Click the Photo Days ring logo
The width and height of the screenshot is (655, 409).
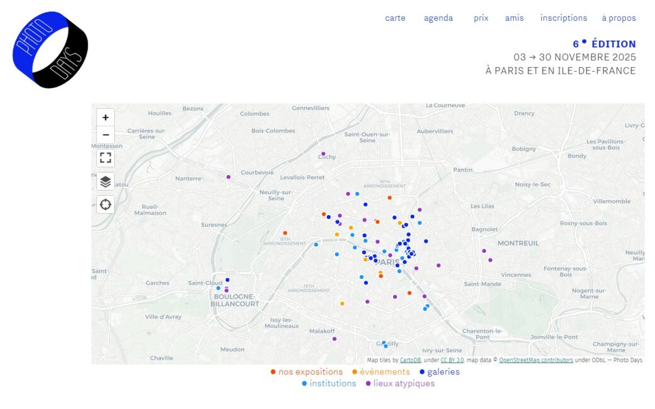tap(50, 50)
